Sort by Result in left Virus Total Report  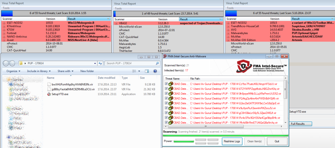tap(89, 19)
